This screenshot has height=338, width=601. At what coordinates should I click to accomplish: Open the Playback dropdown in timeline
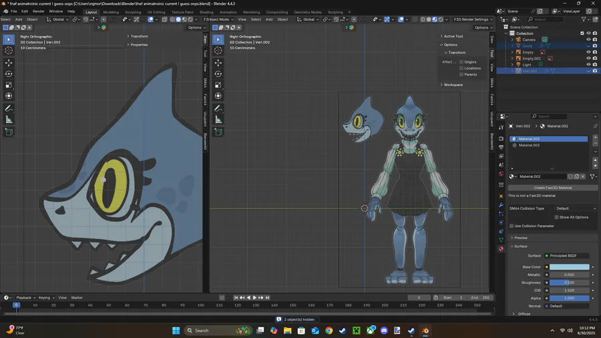tap(25, 298)
